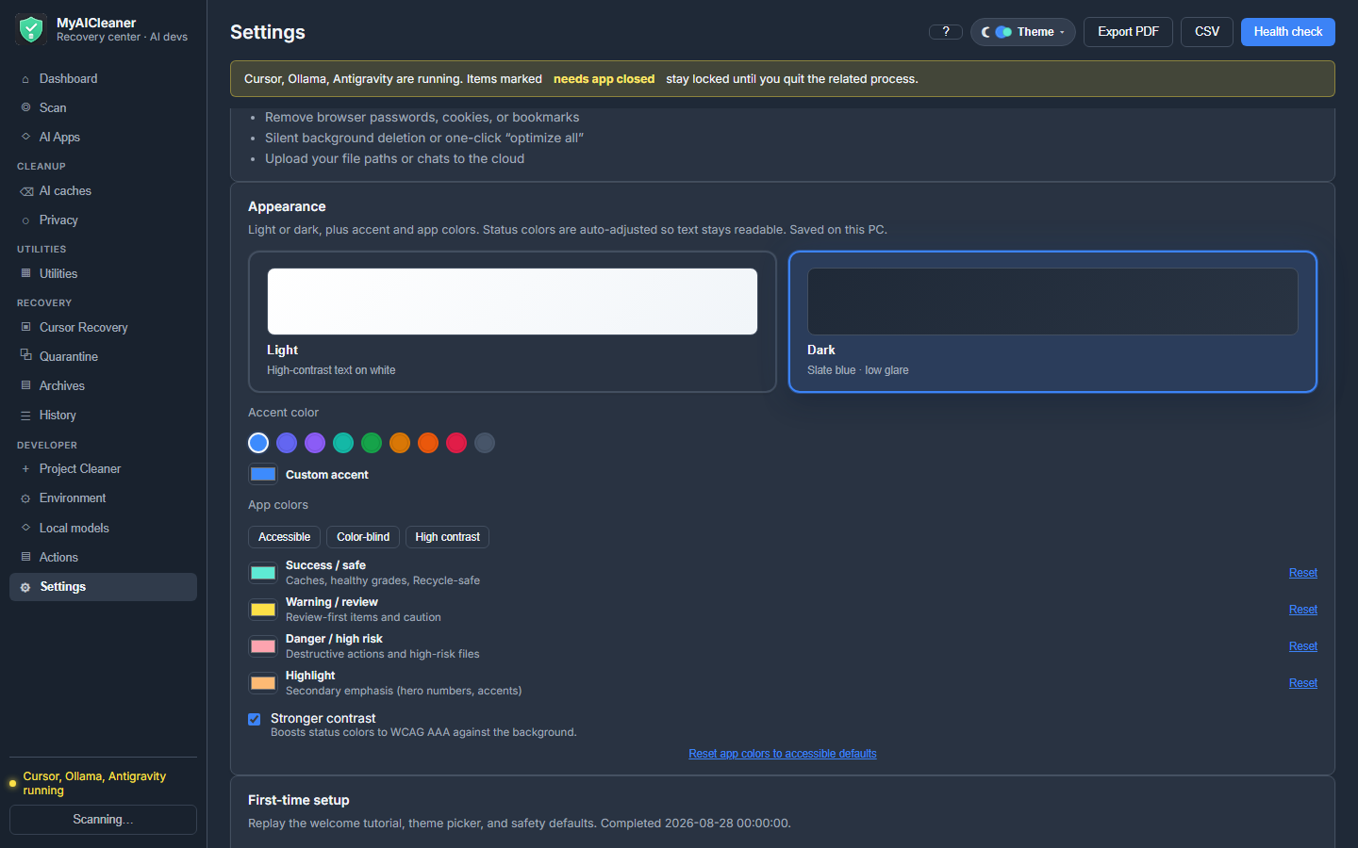Open the Success / safe color swatch

(x=263, y=573)
